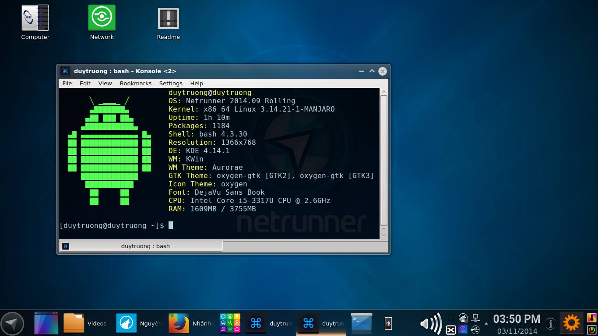Click the empty square tray icon
The image size is (598, 336).
(x=451, y=318)
